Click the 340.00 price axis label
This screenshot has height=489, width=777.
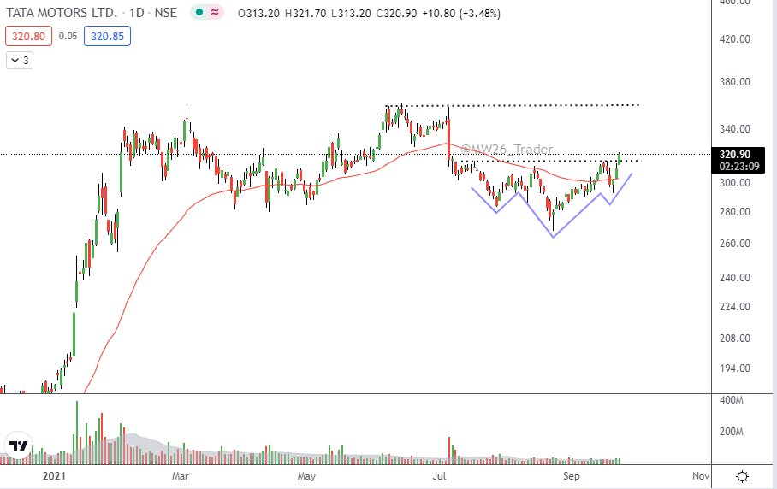click(735, 129)
